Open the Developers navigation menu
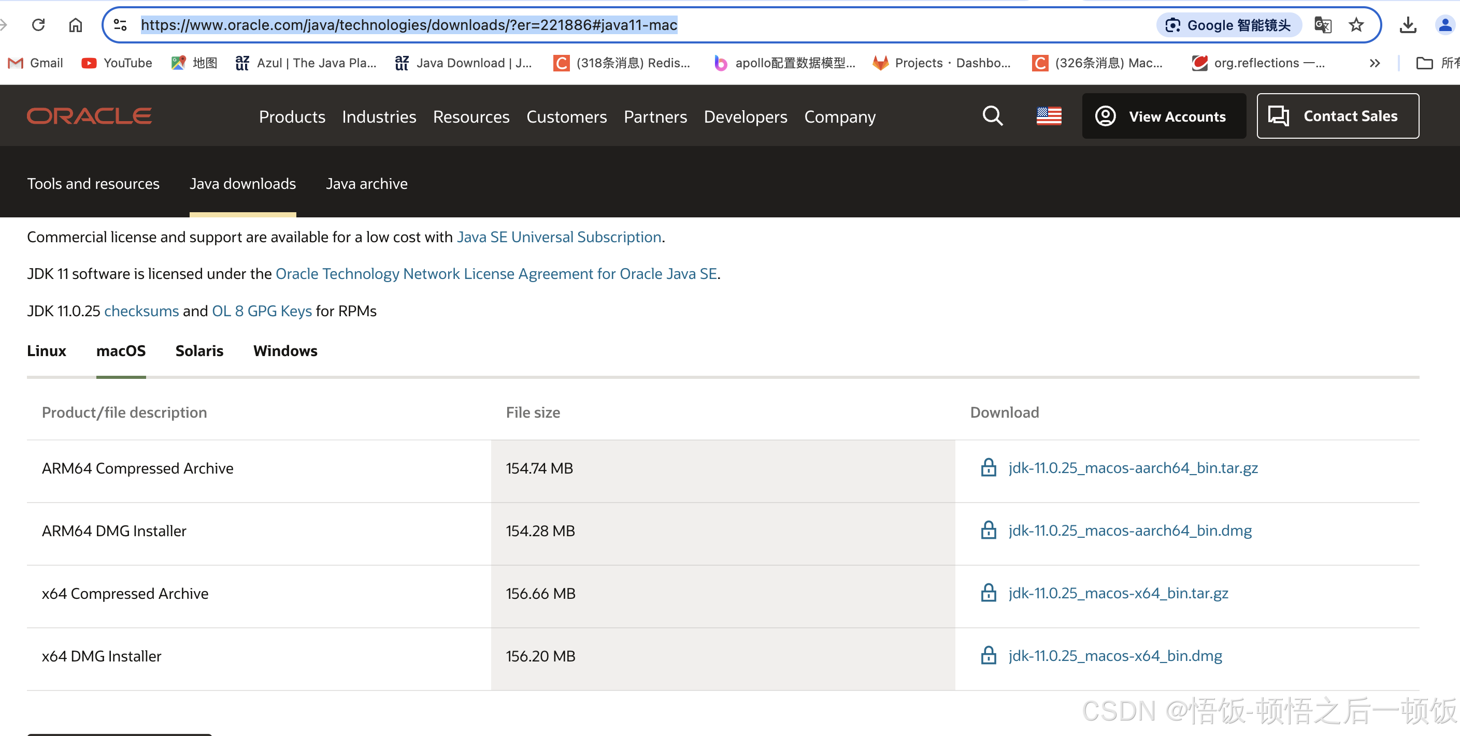 746,116
